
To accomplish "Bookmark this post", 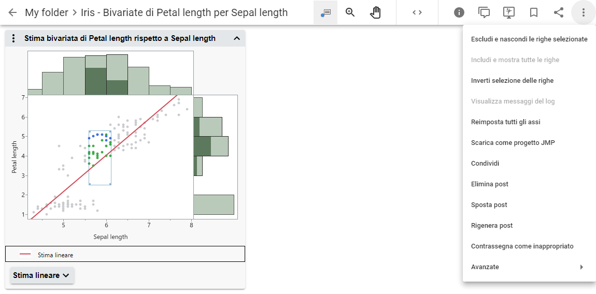I will coord(534,12).
